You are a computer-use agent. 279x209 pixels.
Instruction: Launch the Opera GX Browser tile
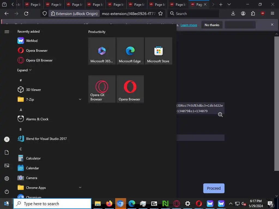[102, 89]
